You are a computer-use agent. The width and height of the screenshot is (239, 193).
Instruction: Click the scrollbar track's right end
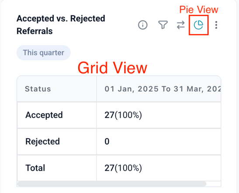point(214,184)
